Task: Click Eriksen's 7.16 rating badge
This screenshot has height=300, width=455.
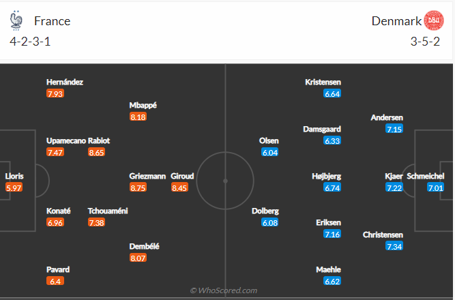Action: click(332, 235)
